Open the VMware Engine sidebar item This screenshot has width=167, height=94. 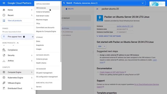pos(17,83)
